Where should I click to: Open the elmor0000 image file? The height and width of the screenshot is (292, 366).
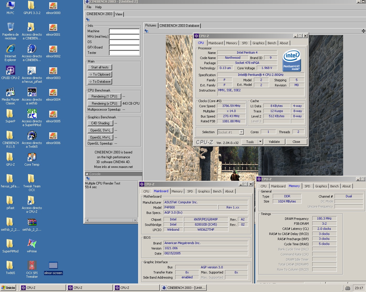[x=53, y=8]
